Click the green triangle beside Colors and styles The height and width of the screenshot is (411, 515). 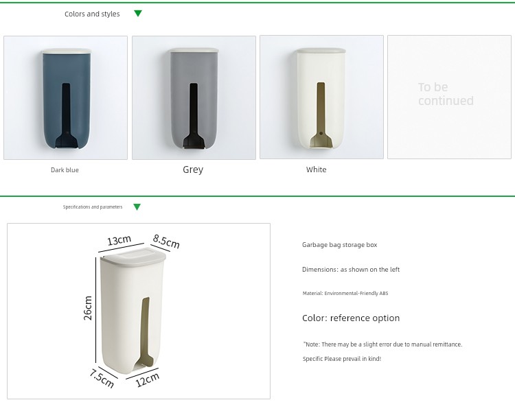[138, 14]
